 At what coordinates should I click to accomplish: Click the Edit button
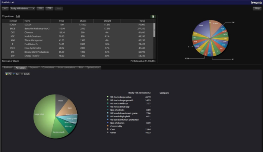(41, 9)
